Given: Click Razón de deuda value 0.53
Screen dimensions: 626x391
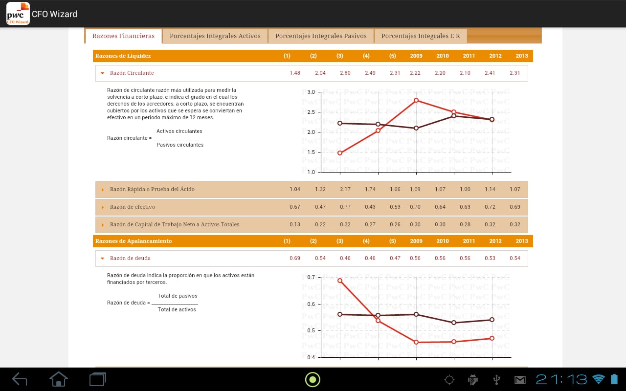Looking at the screenshot, I should click(x=490, y=258).
